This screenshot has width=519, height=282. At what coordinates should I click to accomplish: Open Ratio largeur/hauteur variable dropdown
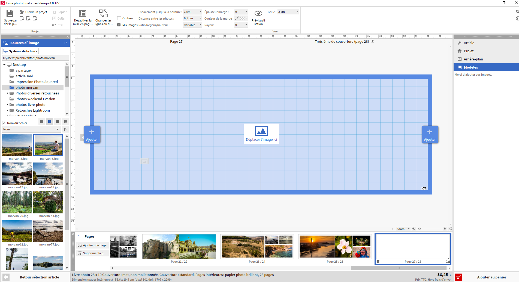point(192,25)
